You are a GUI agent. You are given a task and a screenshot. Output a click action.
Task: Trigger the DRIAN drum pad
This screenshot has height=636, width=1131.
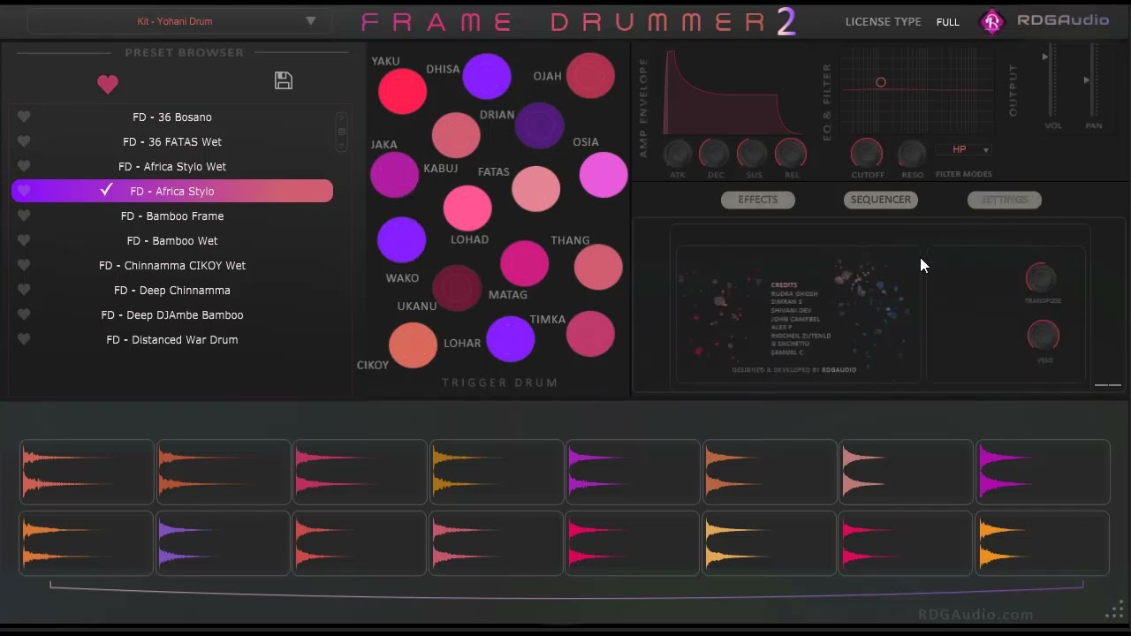[539, 125]
